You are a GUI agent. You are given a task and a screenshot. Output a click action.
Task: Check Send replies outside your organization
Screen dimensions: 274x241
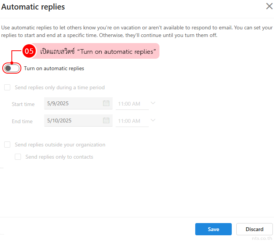tap(7, 145)
